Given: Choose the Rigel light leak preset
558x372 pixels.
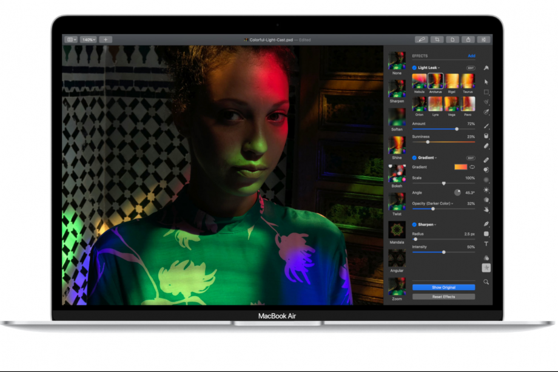Looking at the screenshot, I should tap(452, 81).
